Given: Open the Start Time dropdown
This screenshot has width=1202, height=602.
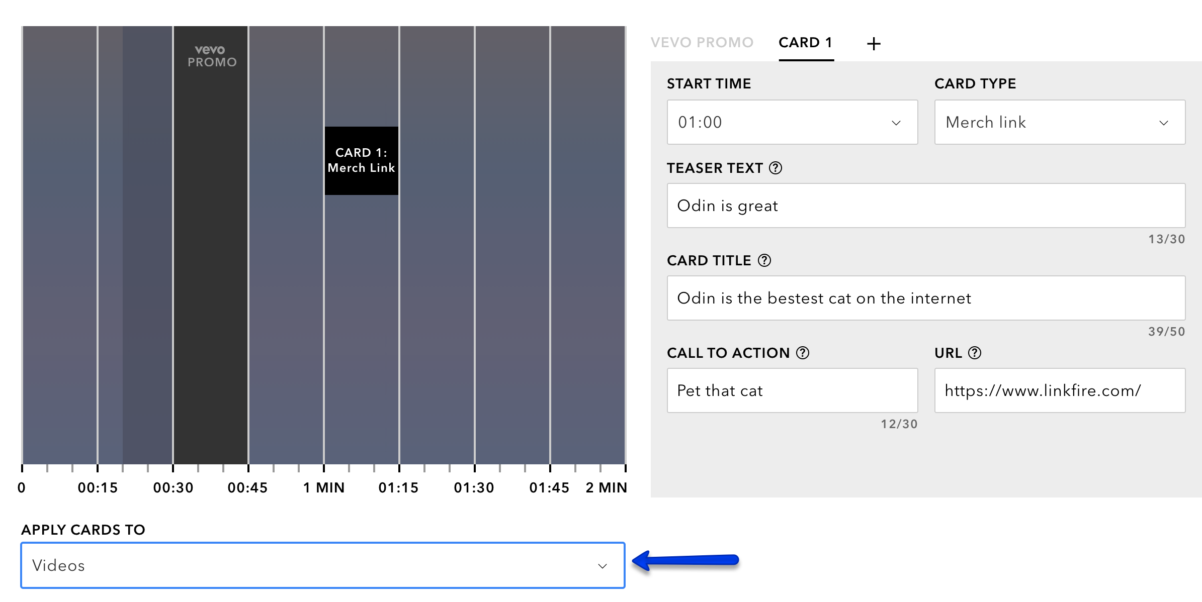Looking at the screenshot, I should tap(792, 122).
